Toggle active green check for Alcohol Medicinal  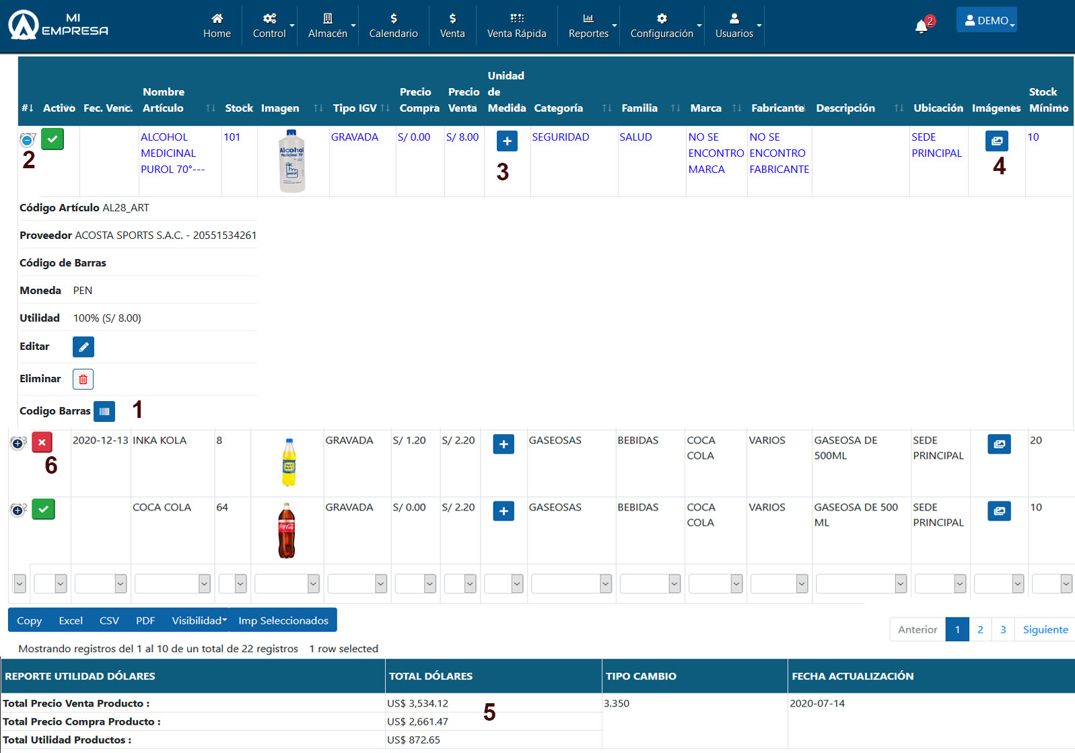(x=53, y=139)
